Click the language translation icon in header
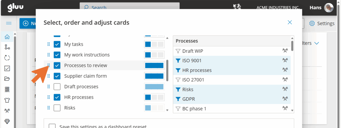Screen dimensions: 341x128 coord(237,7)
